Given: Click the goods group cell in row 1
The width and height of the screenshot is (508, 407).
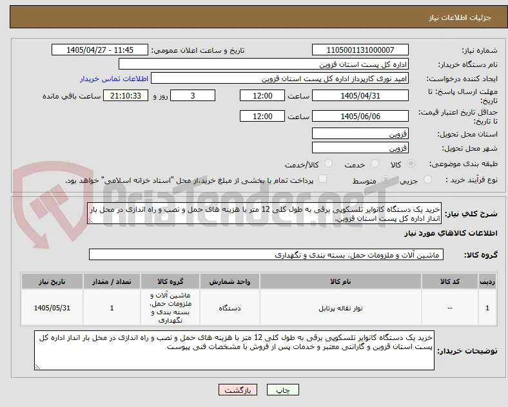Looking at the screenshot, I should (170, 308).
